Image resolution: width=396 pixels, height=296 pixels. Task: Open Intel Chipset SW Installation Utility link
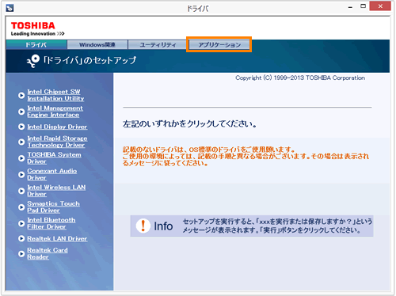point(55,95)
